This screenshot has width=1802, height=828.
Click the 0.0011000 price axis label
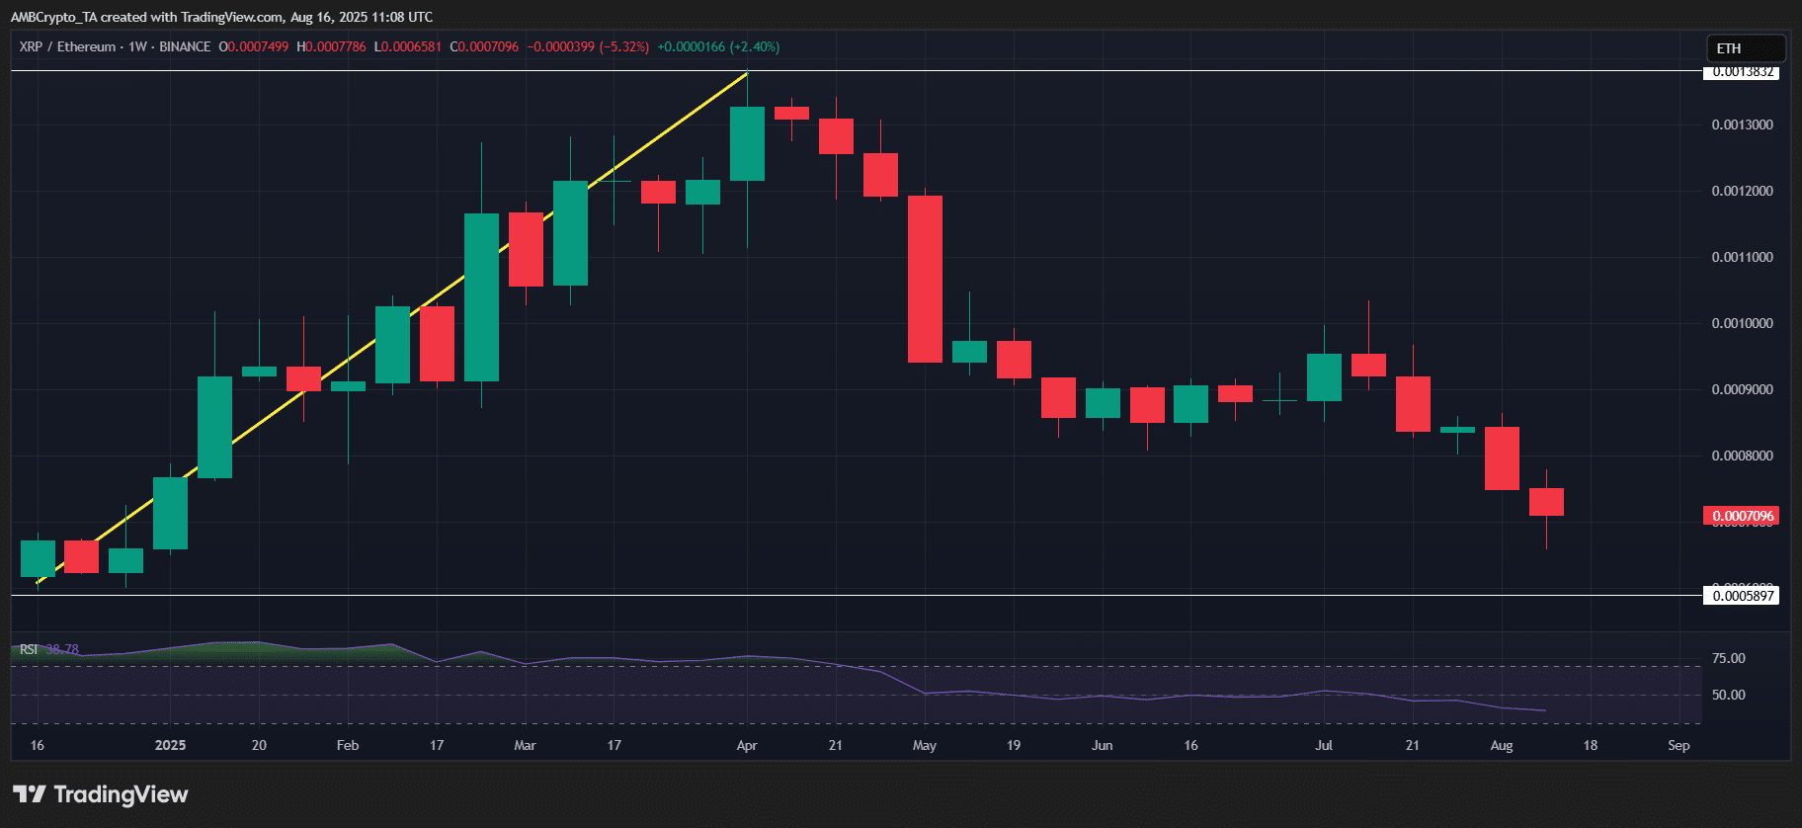1742,257
